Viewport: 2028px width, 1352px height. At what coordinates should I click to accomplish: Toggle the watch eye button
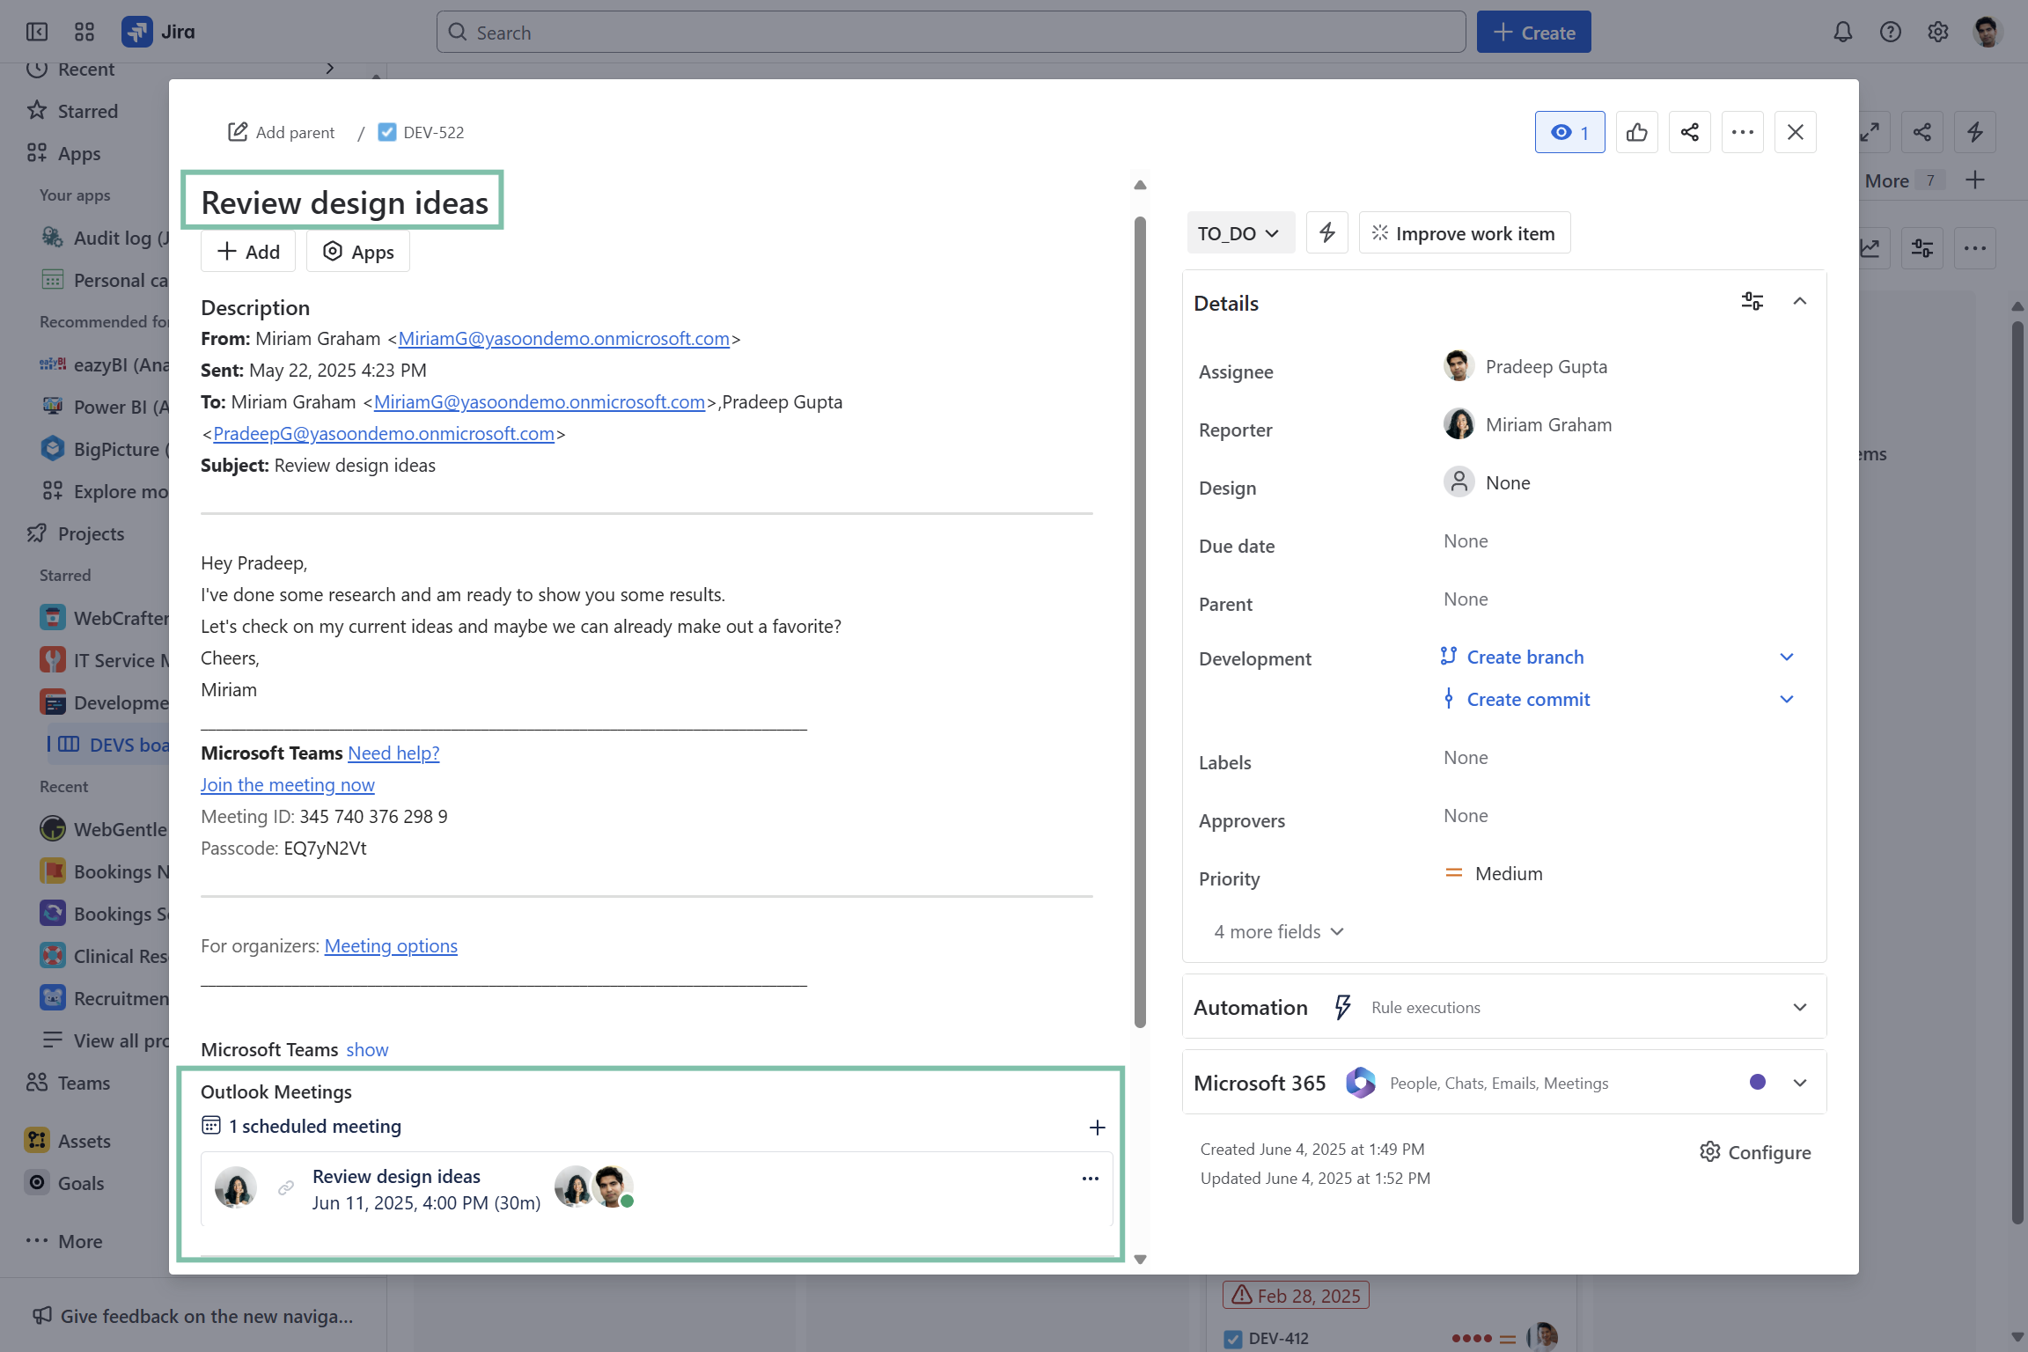coord(1569,132)
